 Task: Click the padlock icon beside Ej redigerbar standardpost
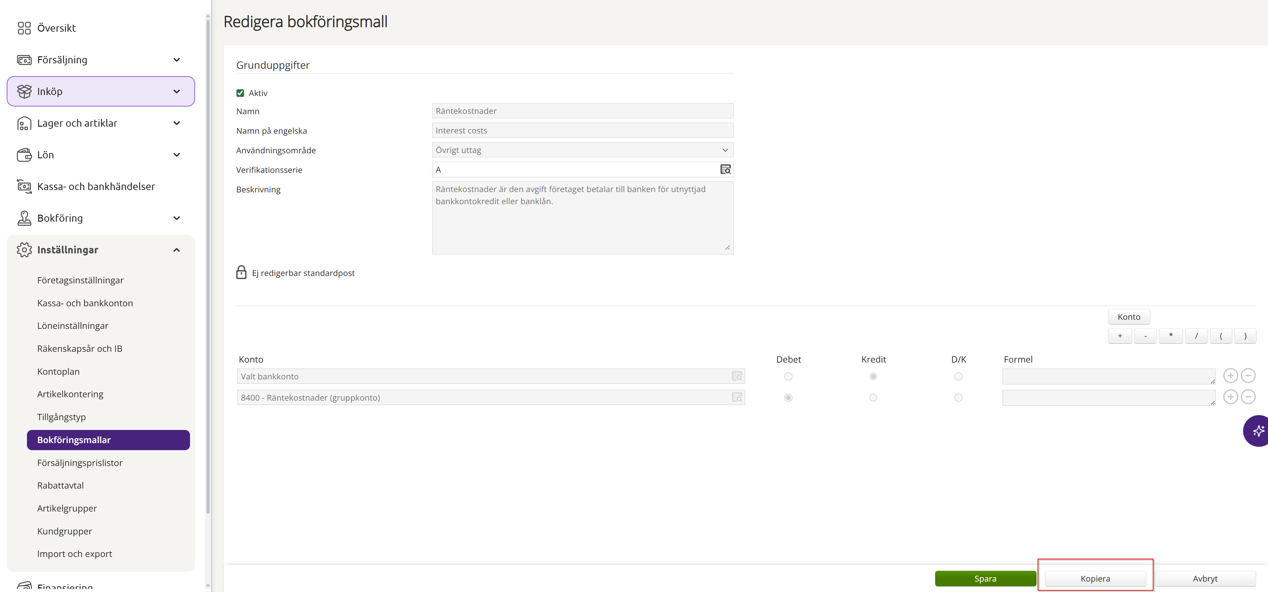(x=241, y=272)
